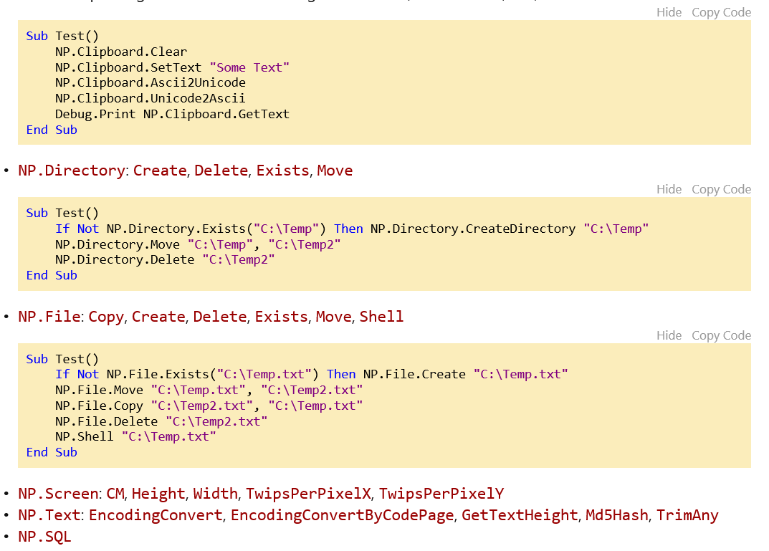Click the Debug.Print NP.Clipboard.GetText line
This screenshot has width=769, height=551.
172,114
